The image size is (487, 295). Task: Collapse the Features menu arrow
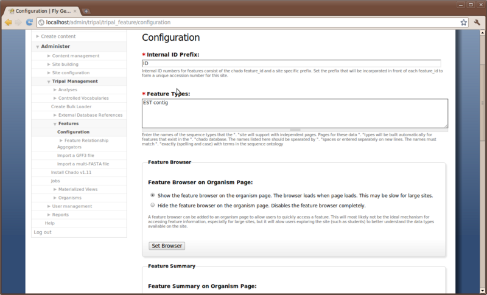click(55, 123)
